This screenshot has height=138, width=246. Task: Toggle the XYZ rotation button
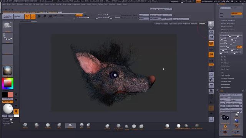coord(211,64)
